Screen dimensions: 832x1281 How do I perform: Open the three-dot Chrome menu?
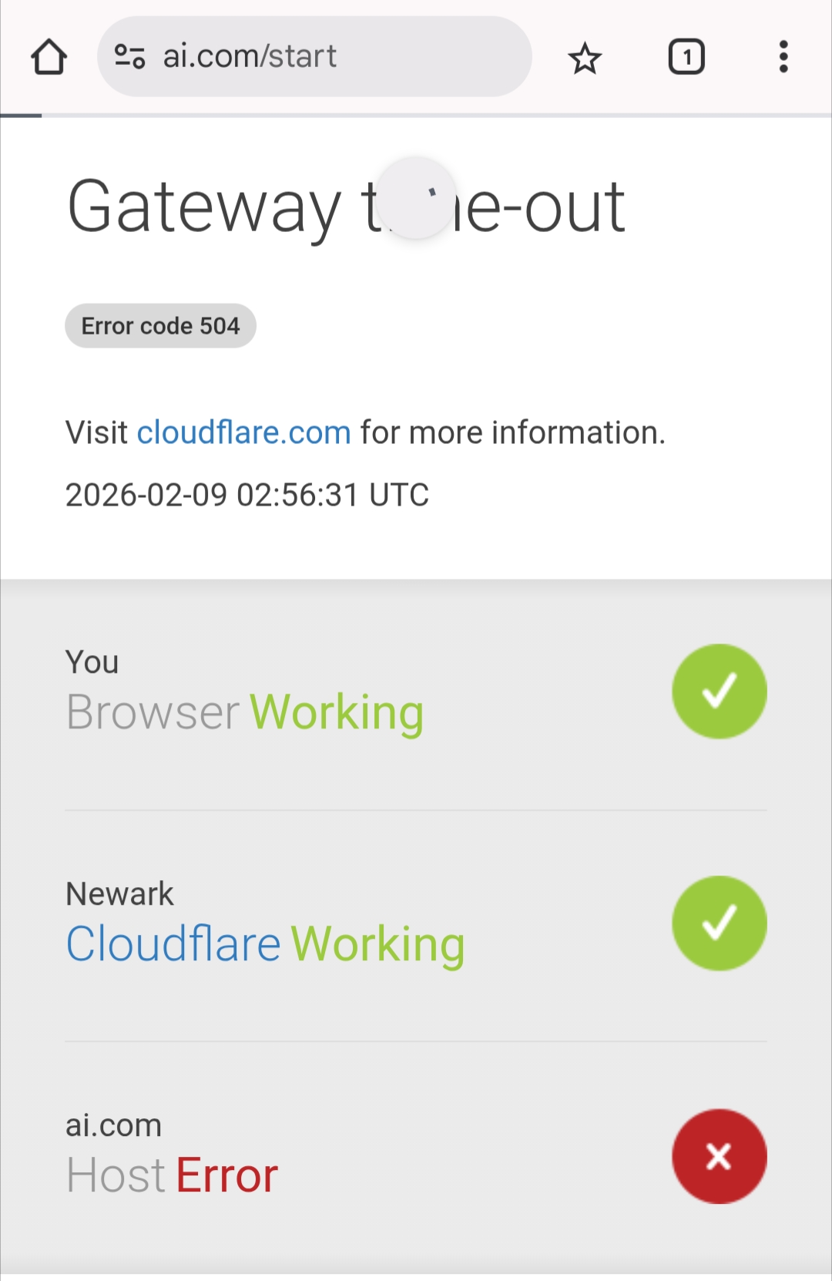coord(783,57)
